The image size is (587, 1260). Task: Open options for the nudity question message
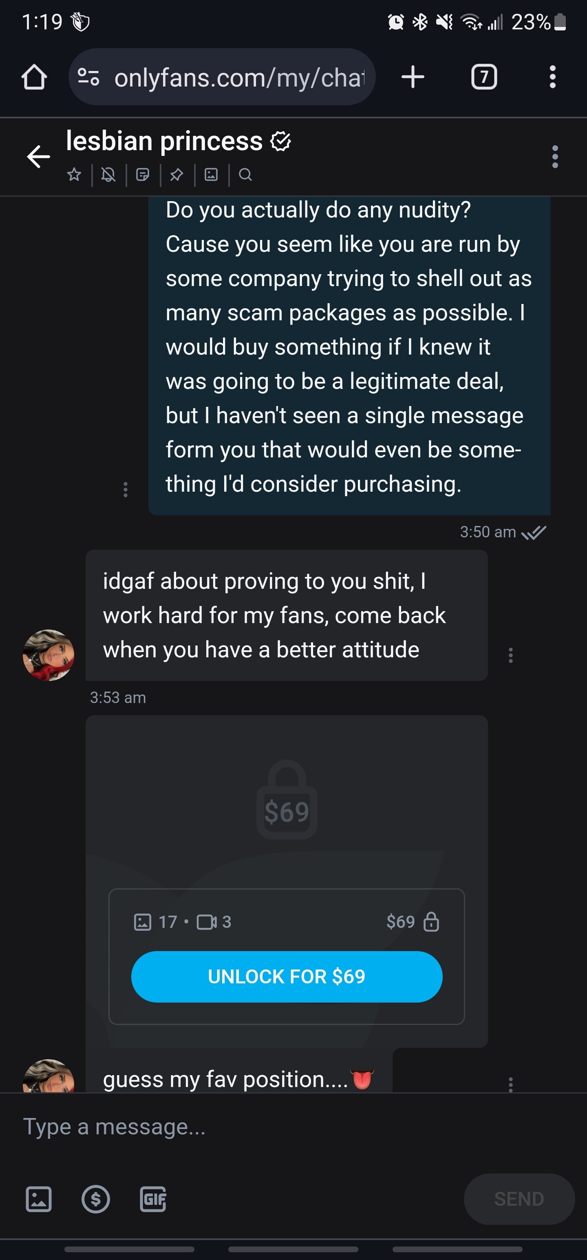(x=126, y=489)
